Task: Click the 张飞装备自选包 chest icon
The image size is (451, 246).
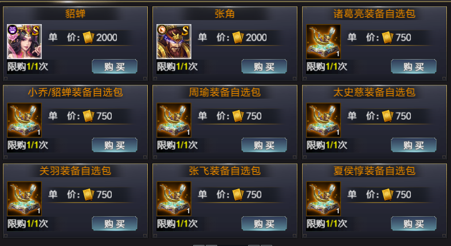Action: 174,198
